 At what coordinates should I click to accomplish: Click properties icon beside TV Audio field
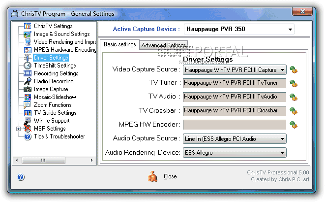[294, 97]
